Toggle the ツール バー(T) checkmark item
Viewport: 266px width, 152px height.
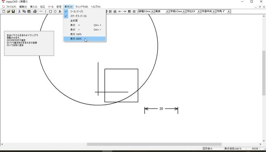pyautogui.click(x=76, y=12)
